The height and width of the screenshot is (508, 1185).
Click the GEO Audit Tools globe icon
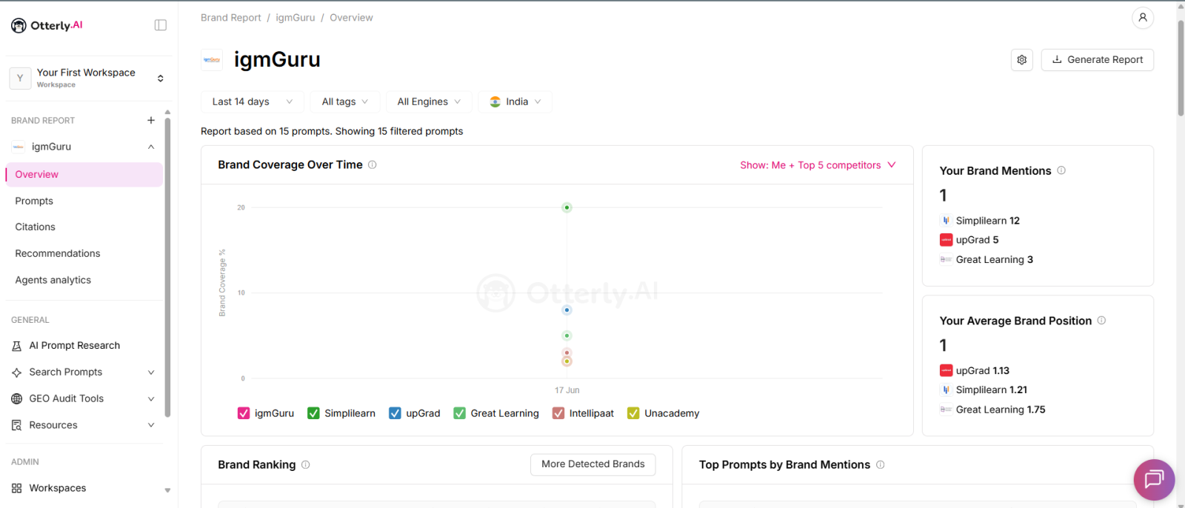pos(17,399)
